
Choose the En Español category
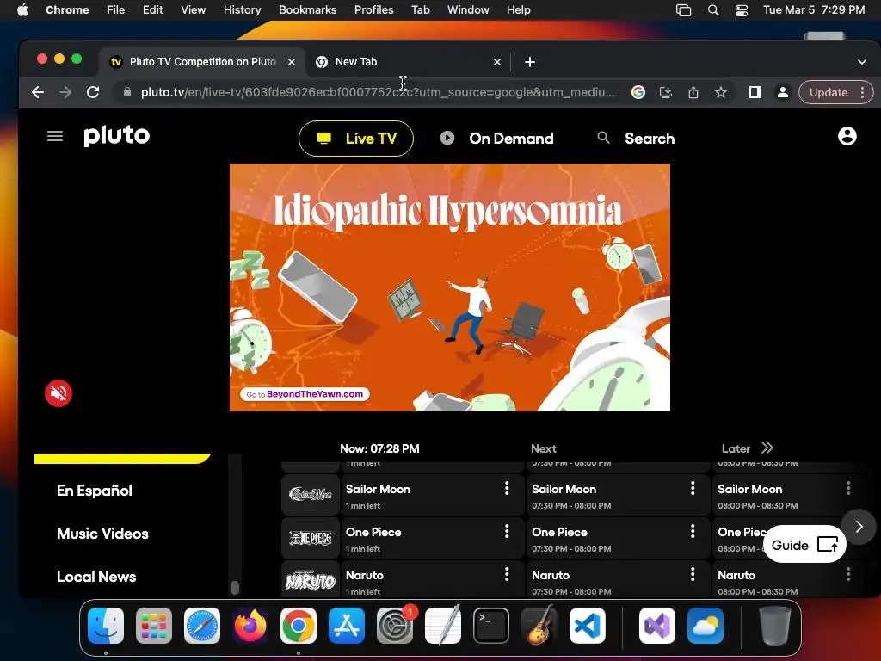click(95, 491)
